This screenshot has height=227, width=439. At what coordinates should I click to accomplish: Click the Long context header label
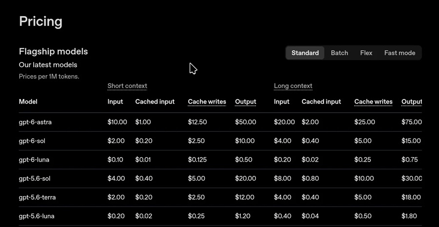pyautogui.click(x=293, y=86)
